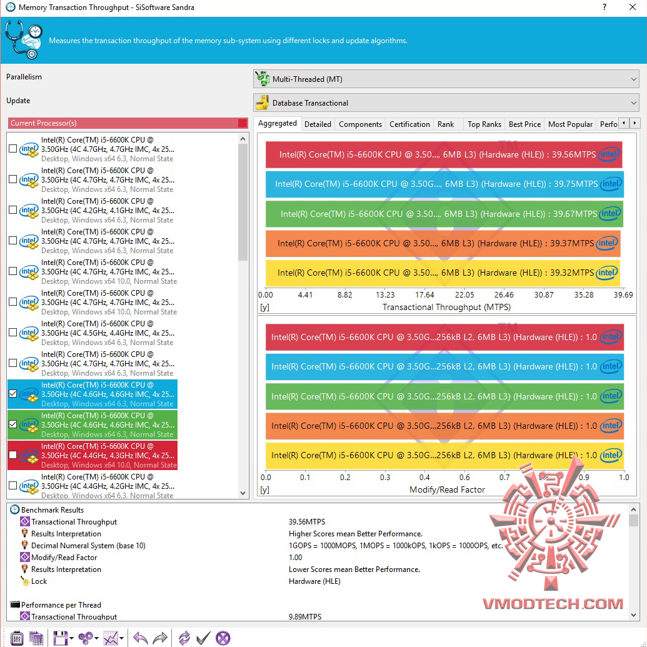This screenshot has height=647, width=647.
Task: Click the checkmark OK icon
Action: click(203, 638)
